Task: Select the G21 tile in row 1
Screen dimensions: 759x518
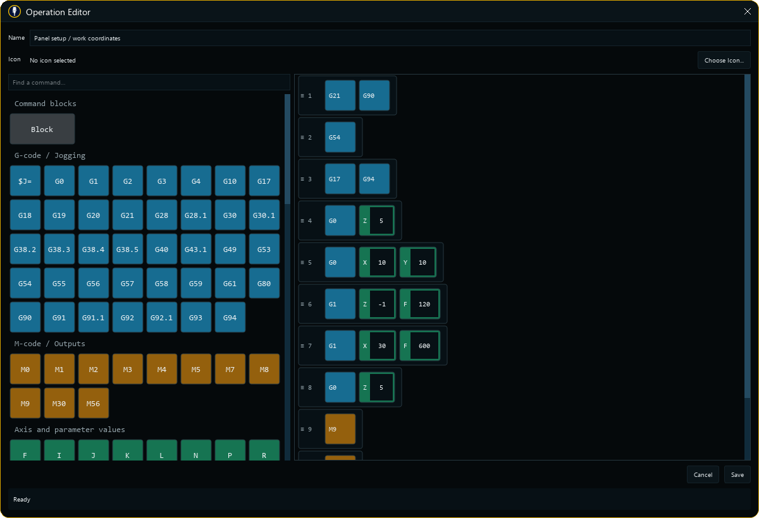Action: pyautogui.click(x=340, y=95)
